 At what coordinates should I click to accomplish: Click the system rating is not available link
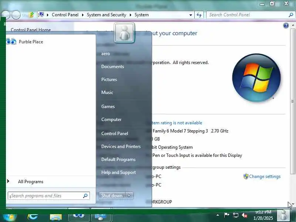pos(177,123)
